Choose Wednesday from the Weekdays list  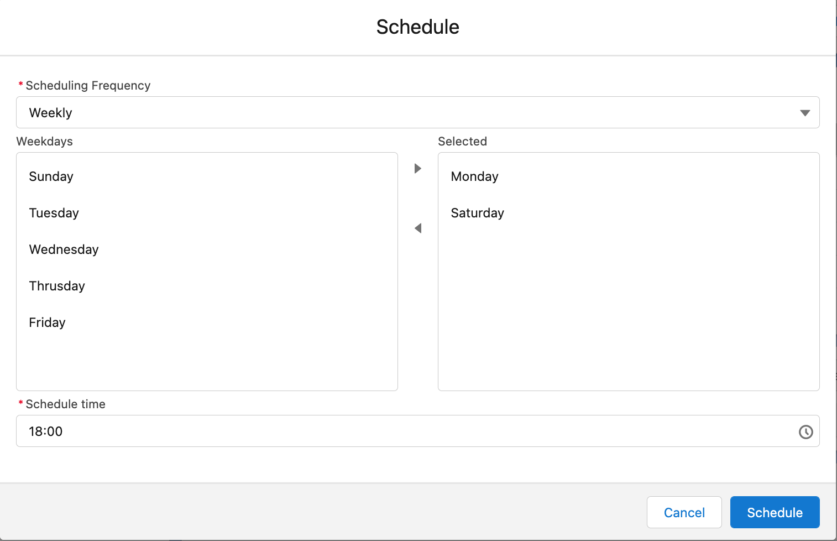point(64,249)
